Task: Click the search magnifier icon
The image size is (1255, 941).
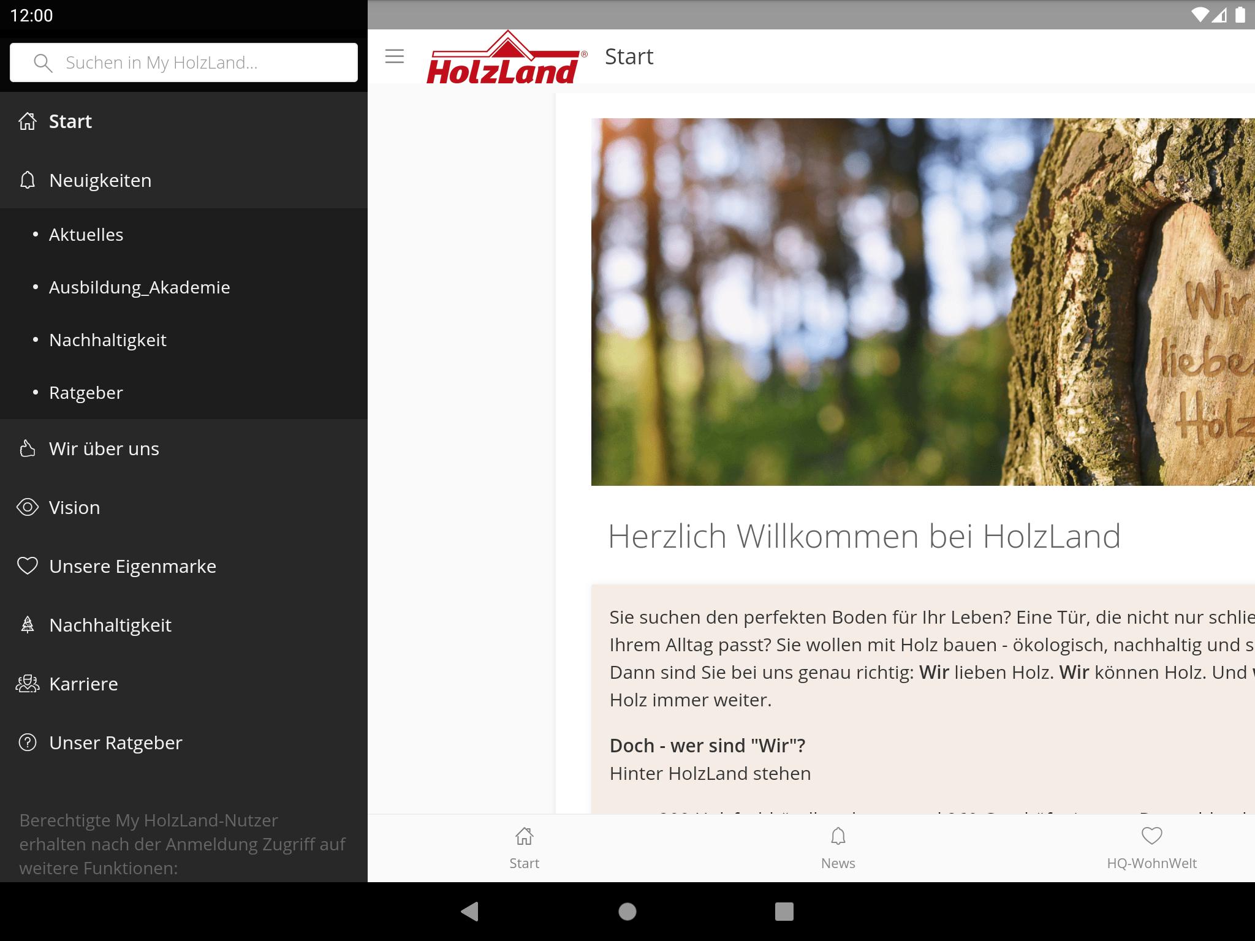Action: click(43, 62)
